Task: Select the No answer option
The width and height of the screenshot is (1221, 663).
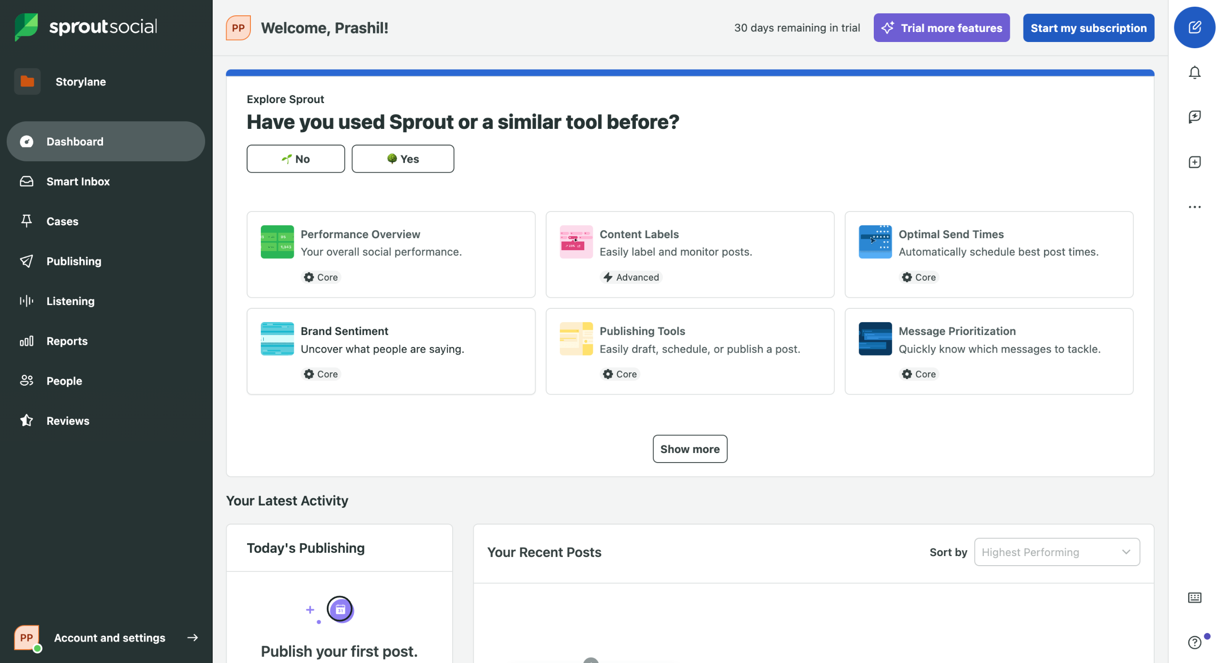Action: click(295, 159)
